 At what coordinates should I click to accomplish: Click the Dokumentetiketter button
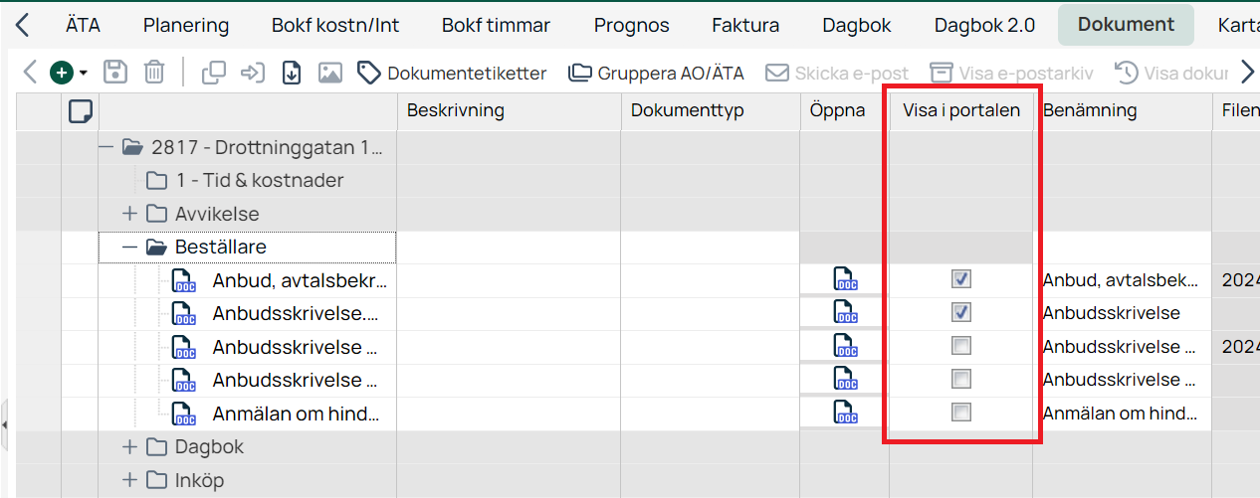pyautogui.click(x=453, y=73)
